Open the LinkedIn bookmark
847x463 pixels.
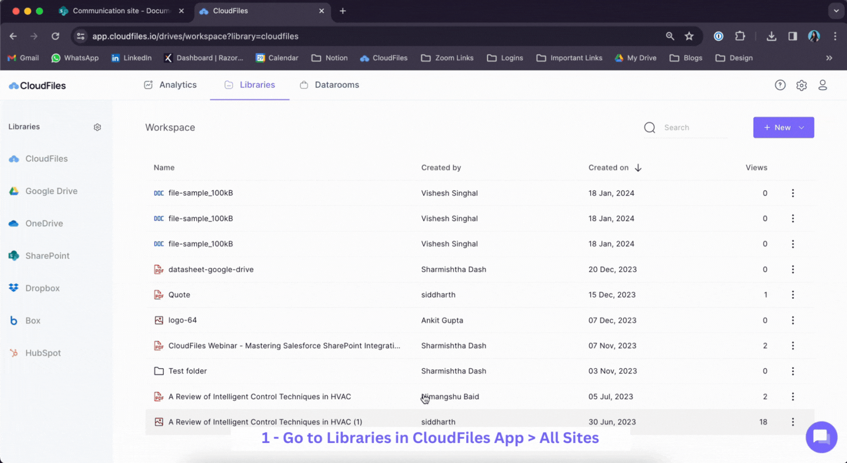click(x=131, y=58)
